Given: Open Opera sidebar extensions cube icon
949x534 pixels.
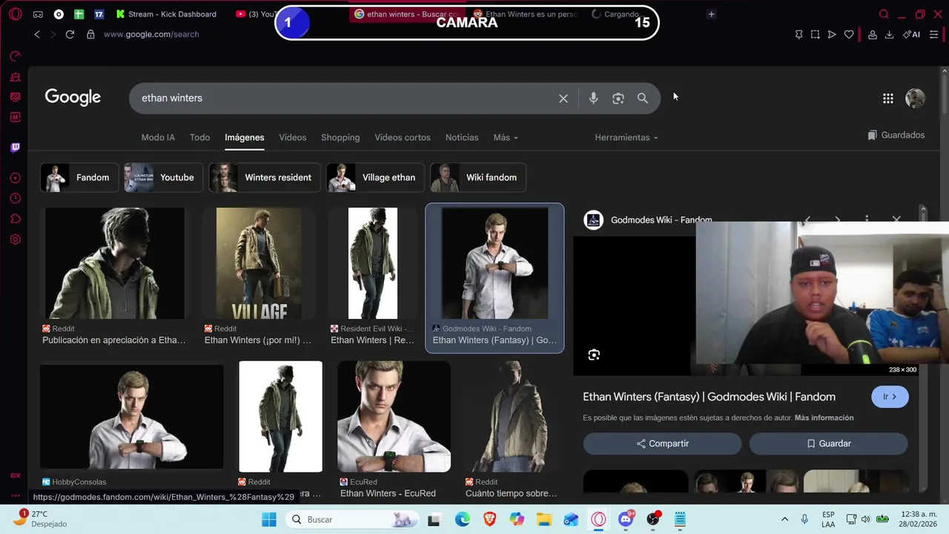Looking at the screenshot, I should 16,219.
